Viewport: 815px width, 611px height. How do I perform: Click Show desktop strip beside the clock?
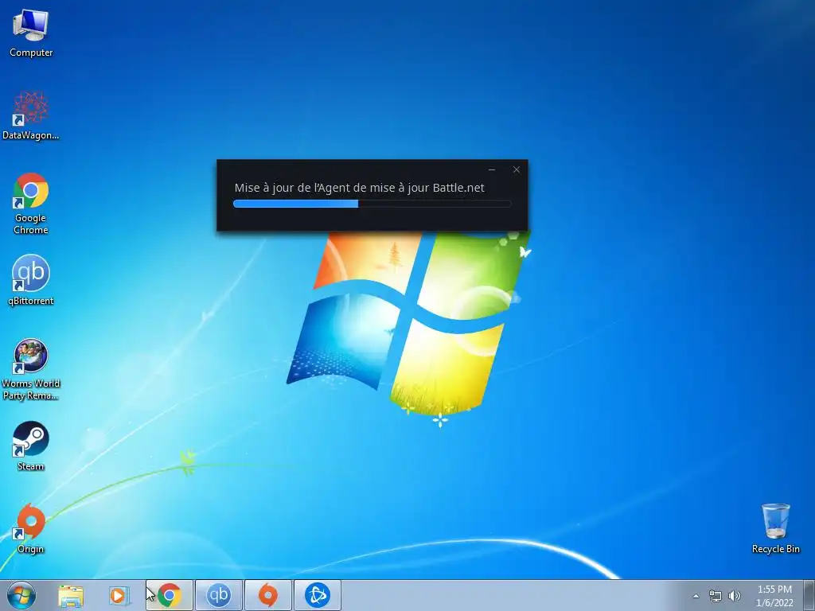[x=809, y=595]
